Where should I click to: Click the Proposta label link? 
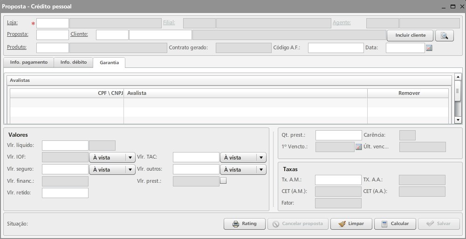[18, 34]
